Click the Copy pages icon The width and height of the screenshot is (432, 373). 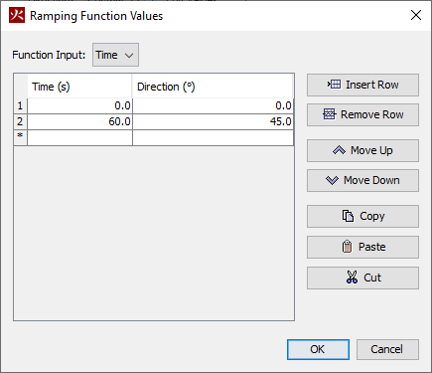click(x=348, y=216)
